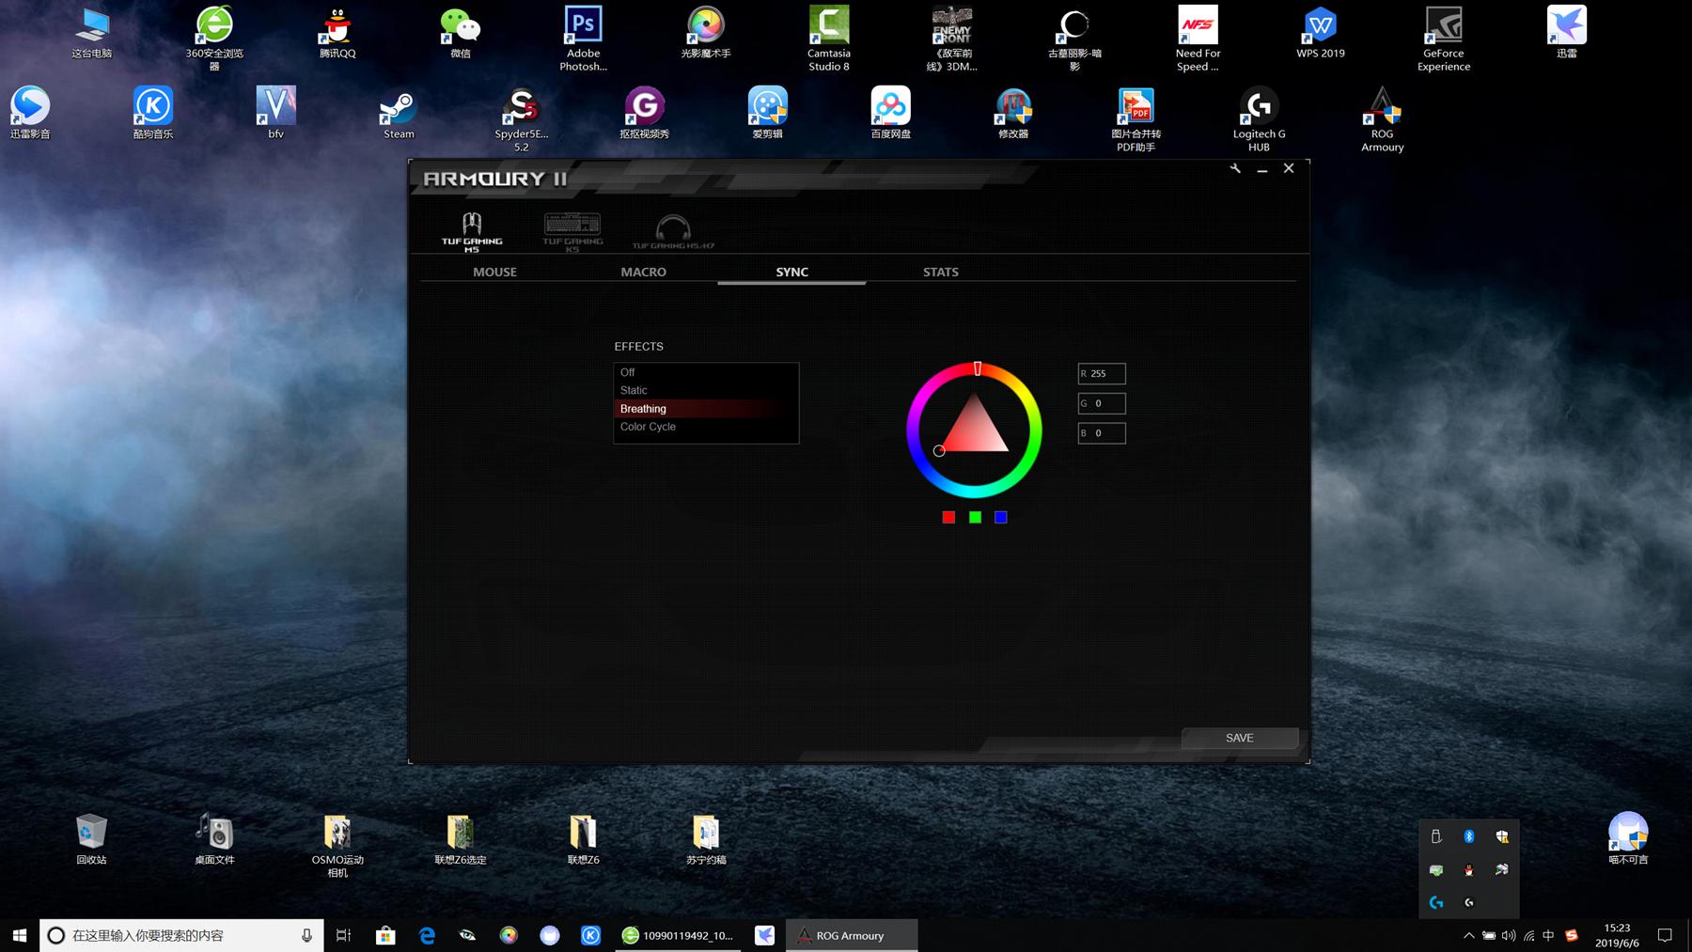Viewport: 1692px width, 952px height.
Task: Click inside the color saturation triangle
Action: coord(975,430)
